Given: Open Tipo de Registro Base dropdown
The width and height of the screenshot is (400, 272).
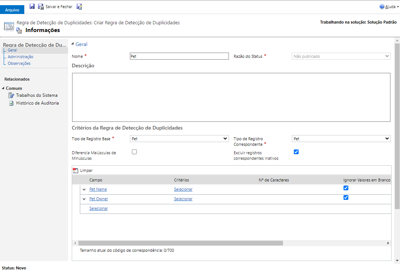Looking at the screenshot, I should (x=179, y=139).
